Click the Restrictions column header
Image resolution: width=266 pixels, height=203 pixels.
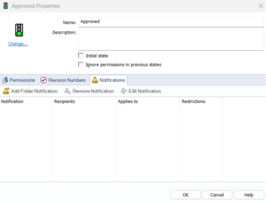click(201, 101)
